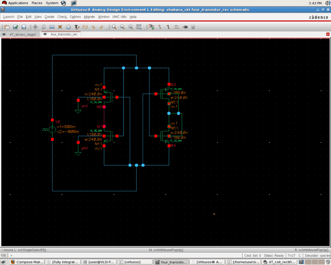Open the GNOME Applications menu
The height and width of the screenshot is (265, 331).
pyautogui.click(x=18, y=3)
